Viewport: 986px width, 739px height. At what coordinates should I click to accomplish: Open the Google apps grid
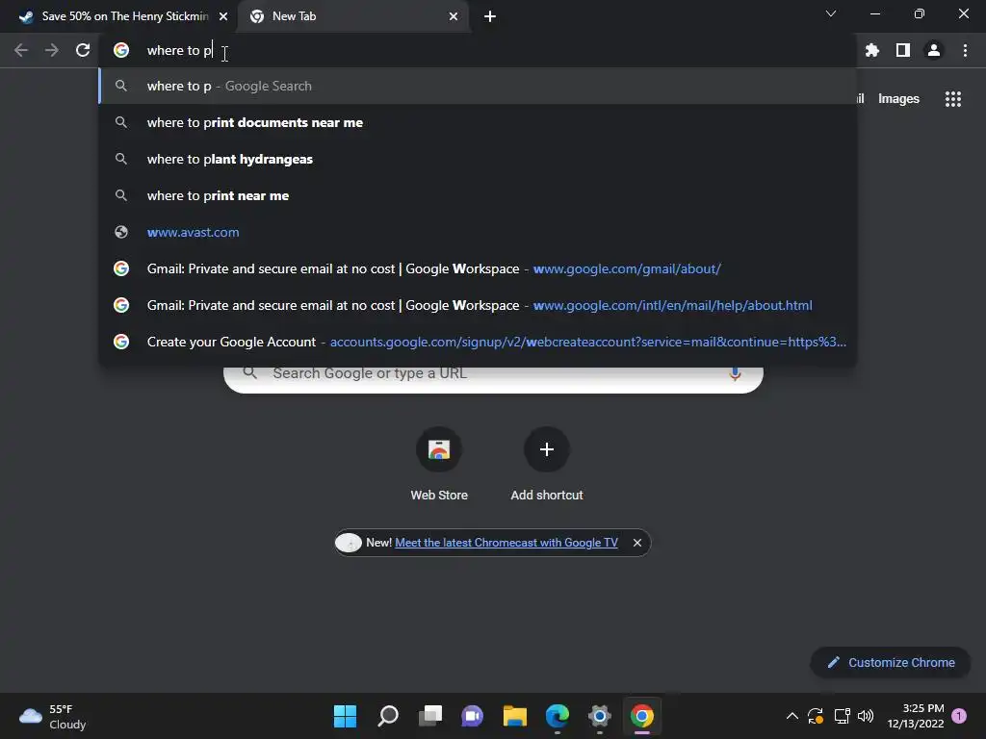(953, 99)
